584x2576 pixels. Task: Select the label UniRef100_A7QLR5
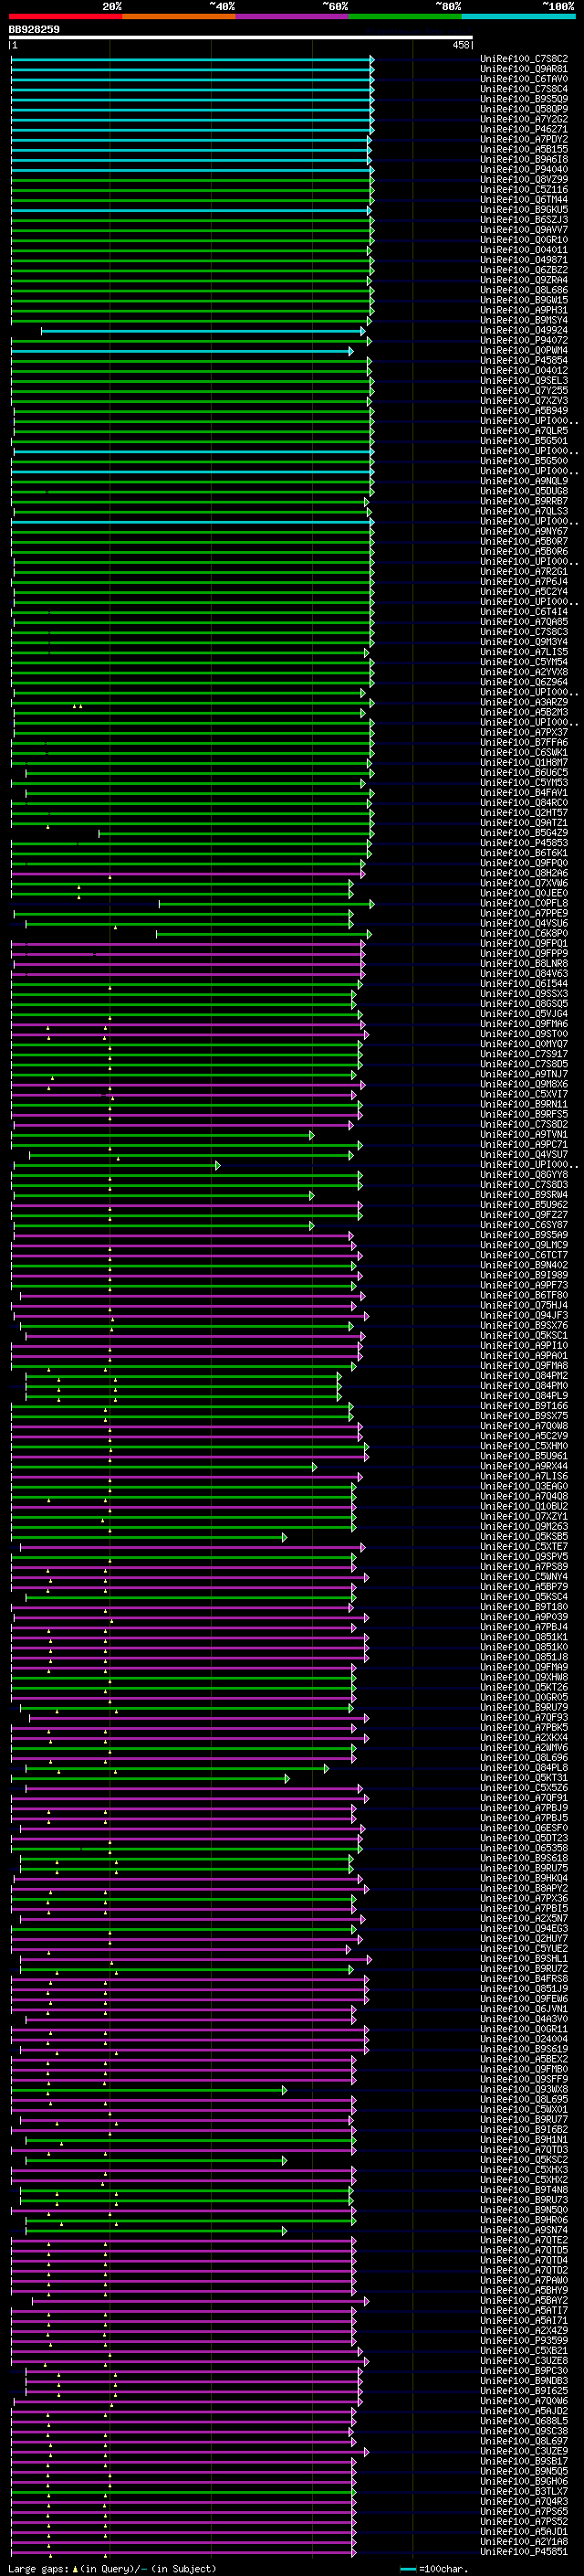[x=524, y=431]
